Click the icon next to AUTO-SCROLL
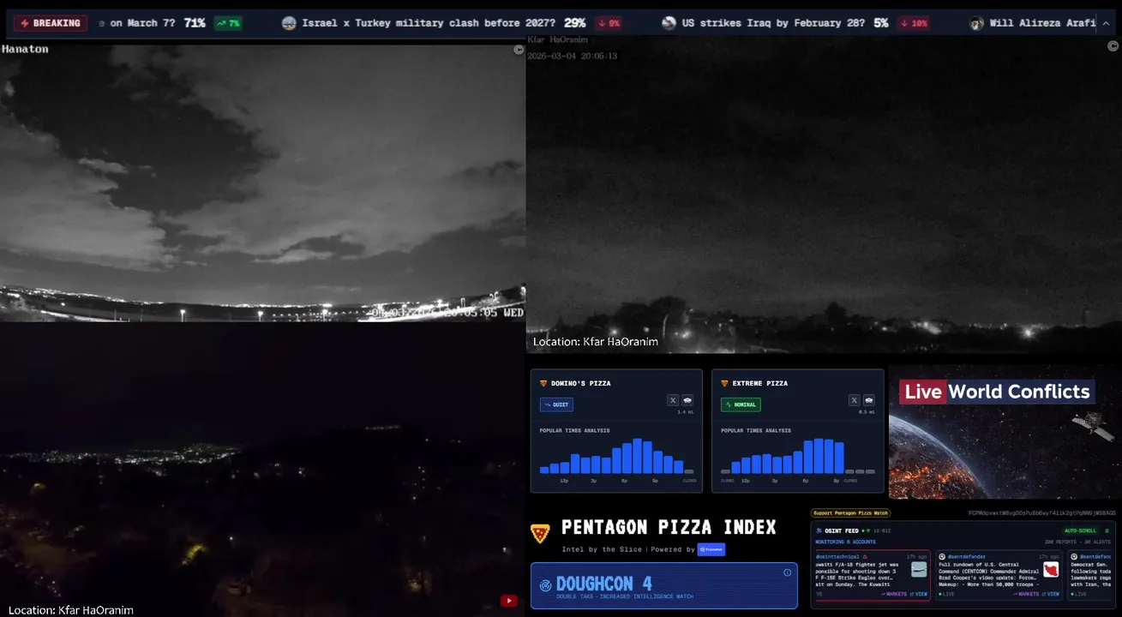 [x=1107, y=530]
